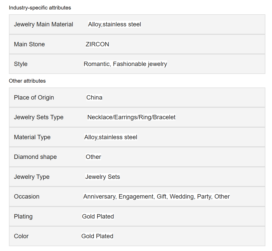Click the Place of Origin label
This screenshot has height=251, width=272.
[x=34, y=97]
